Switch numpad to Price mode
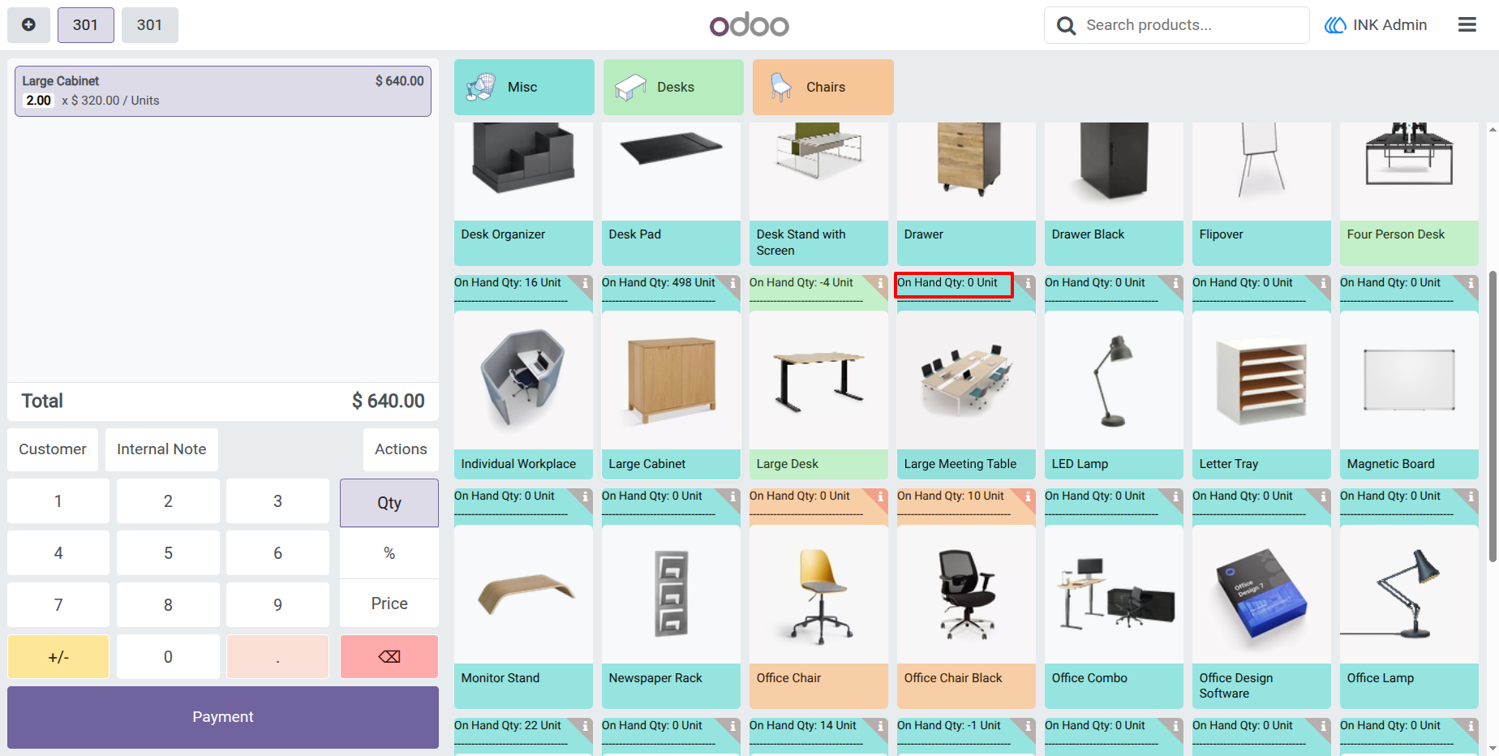 coord(389,604)
